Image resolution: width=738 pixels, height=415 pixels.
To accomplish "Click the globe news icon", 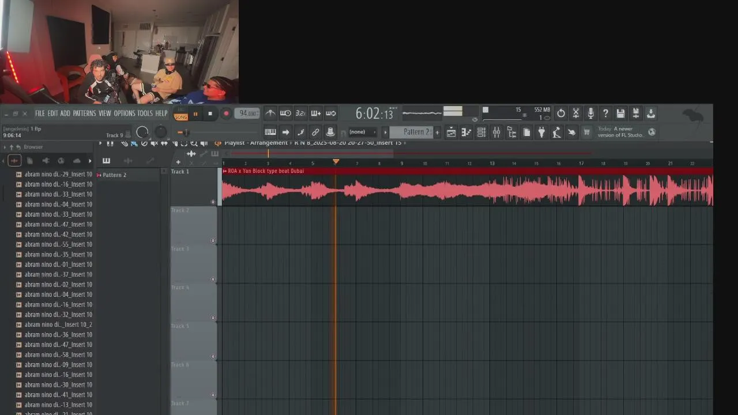I will click(652, 132).
